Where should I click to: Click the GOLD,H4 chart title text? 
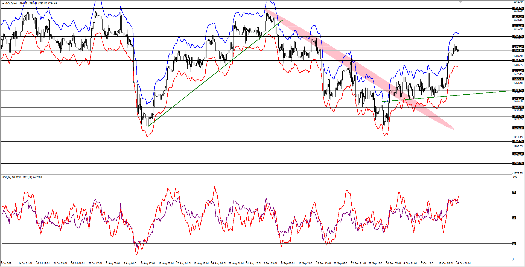click(x=11, y=4)
